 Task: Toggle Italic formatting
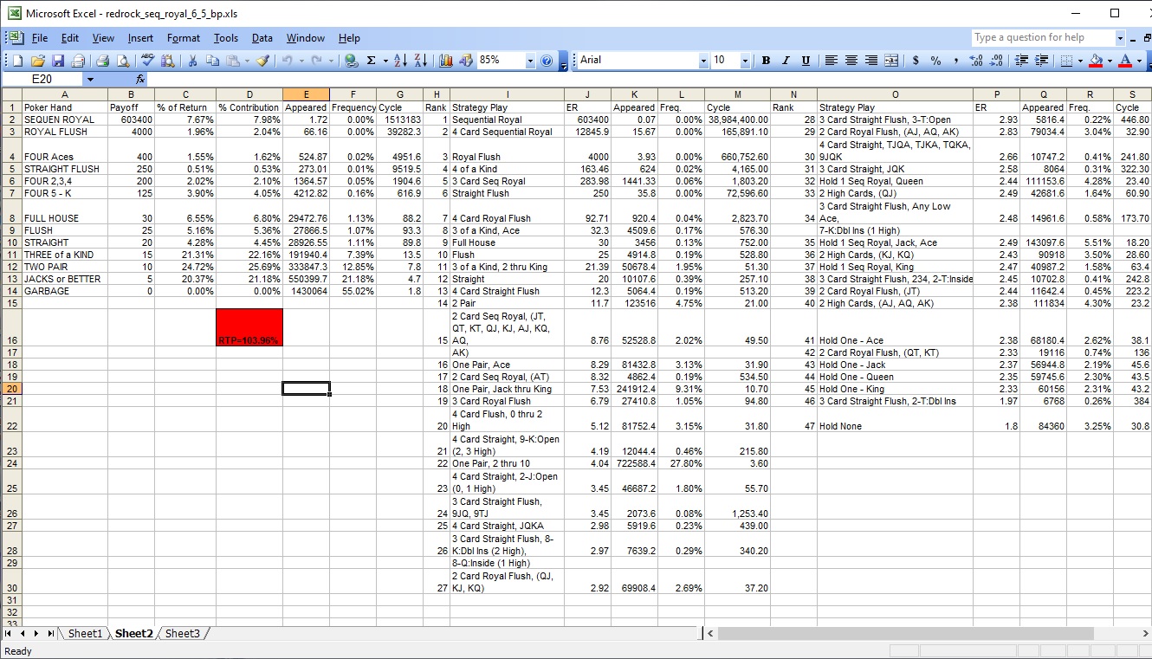[x=786, y=61]
